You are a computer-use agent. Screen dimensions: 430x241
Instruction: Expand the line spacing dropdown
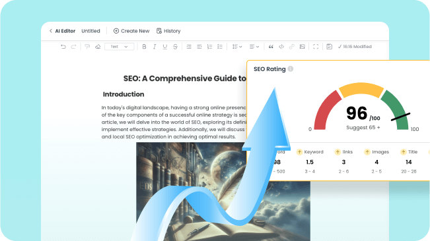point(237,47)
